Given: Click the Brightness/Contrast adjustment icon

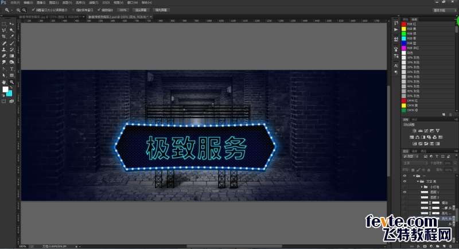Looking at the screenshot, I should (x=414, y=131).
